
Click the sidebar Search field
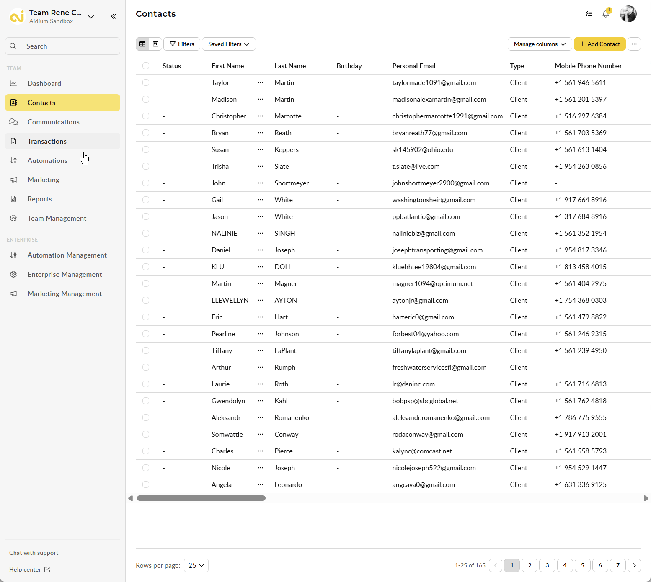(x=63, y=46)
